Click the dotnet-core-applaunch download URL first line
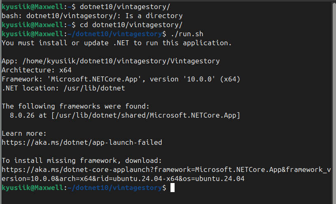Viewport: 336px width, 204px height. coord(166,169)
